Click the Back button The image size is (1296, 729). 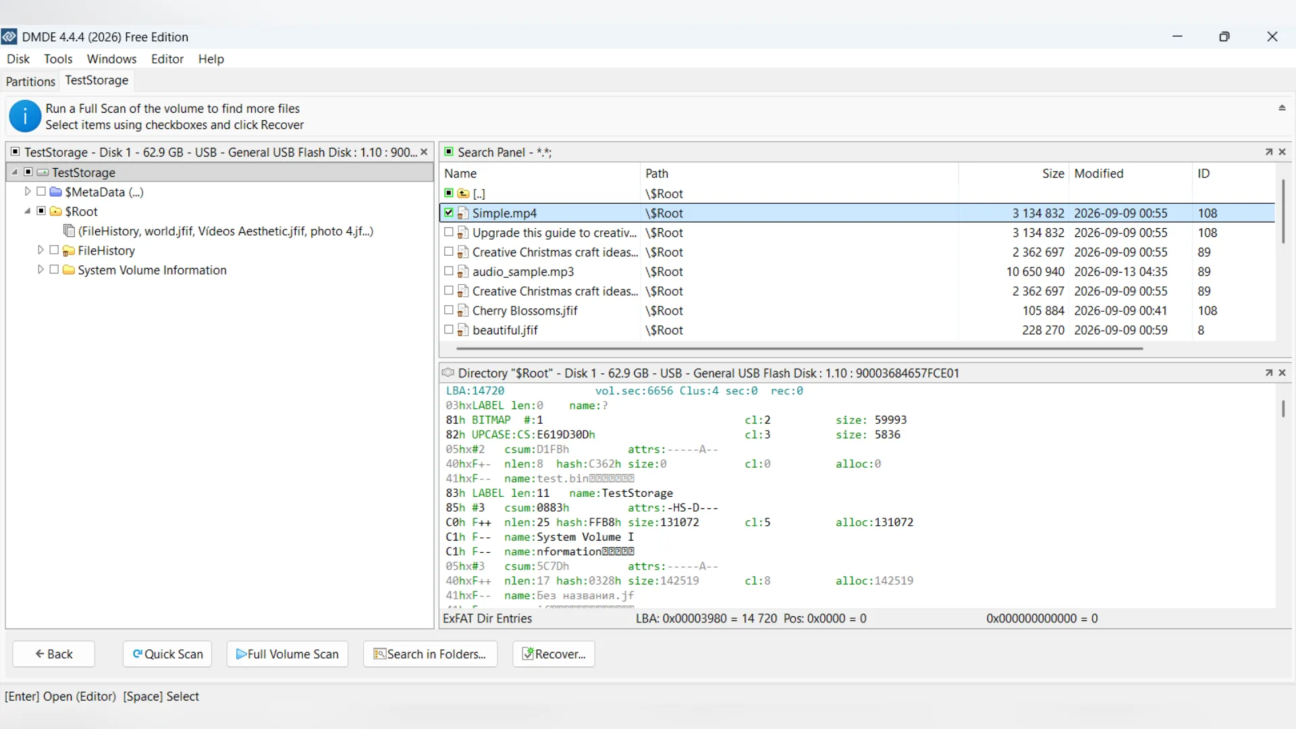(54, 654)
